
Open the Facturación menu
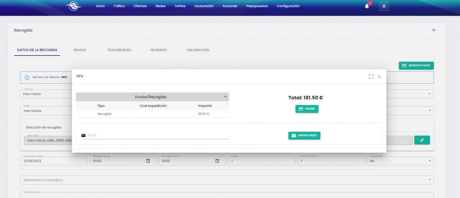204,6
